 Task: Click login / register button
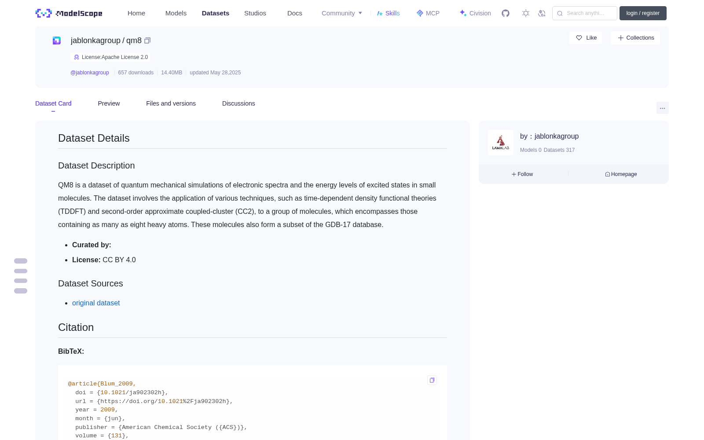tap(643, 13)
